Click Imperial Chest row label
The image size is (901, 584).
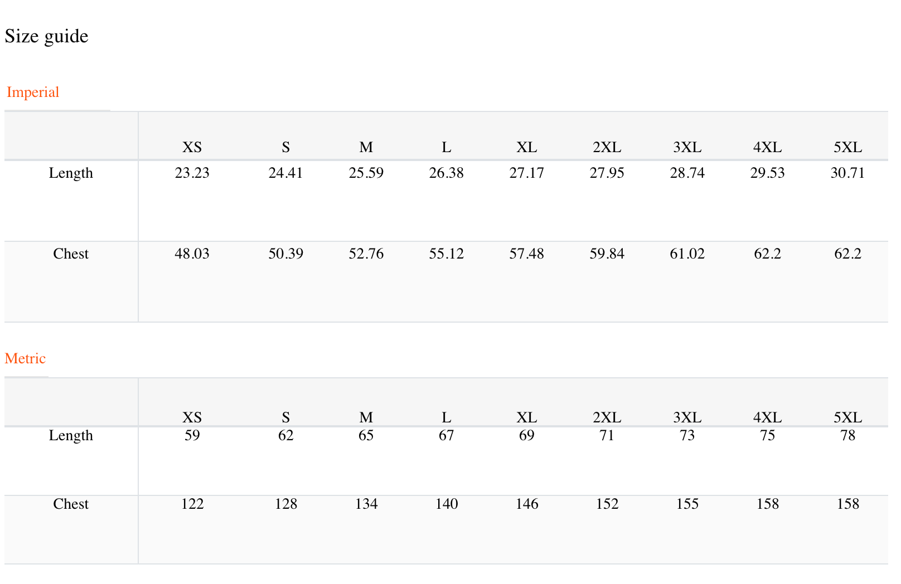click(x=71, y=254)
